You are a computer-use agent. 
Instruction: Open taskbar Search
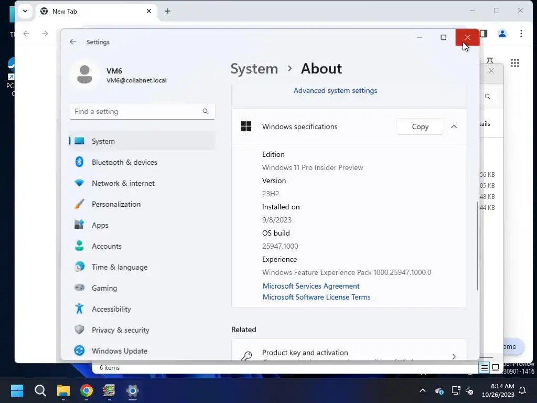40,390
